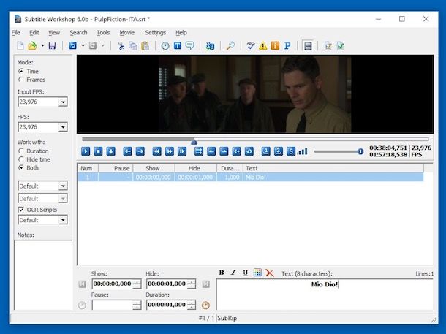Click the yellow warning Information and errors icon
Screen dimensions: 446x334
click(262, 46)
